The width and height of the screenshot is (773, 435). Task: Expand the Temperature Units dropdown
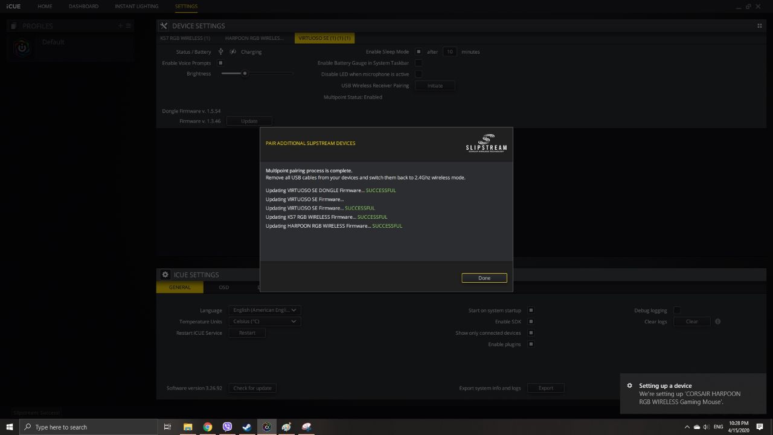tap(265, 321)
